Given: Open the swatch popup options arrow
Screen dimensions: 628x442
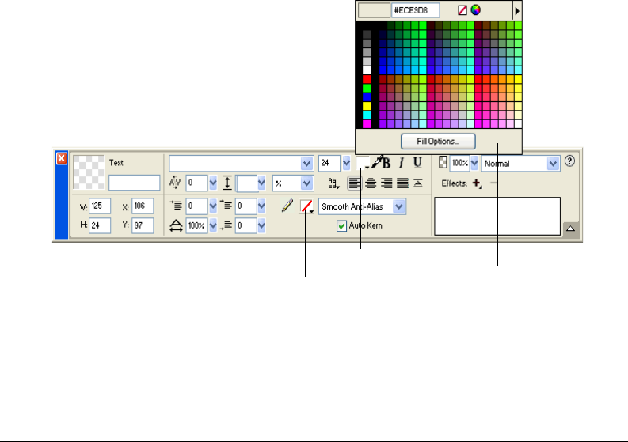Looking at the screenshot, I should coord(517,11).
